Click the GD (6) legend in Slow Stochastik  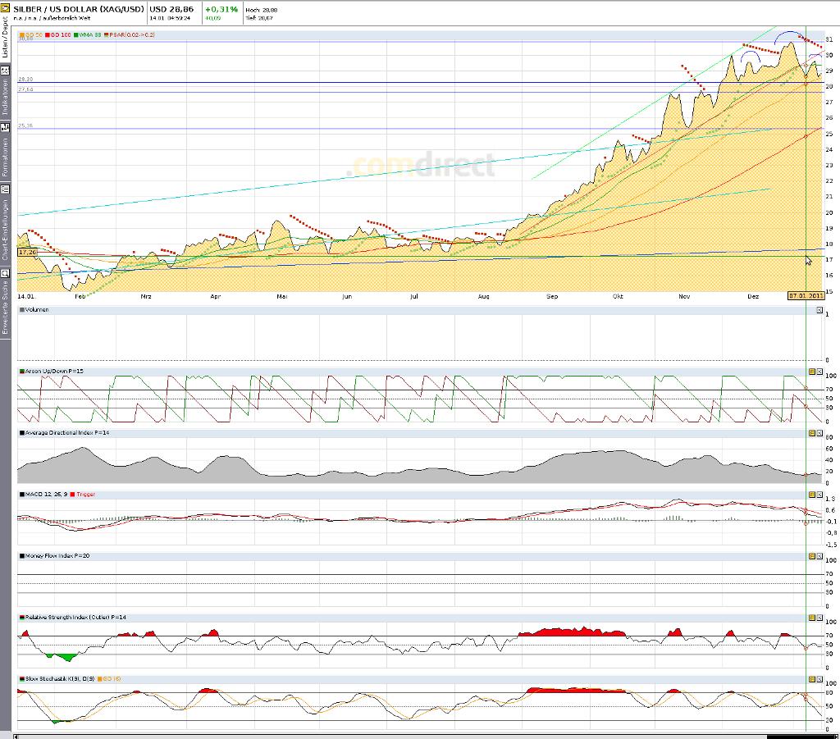tap(109, 679)
